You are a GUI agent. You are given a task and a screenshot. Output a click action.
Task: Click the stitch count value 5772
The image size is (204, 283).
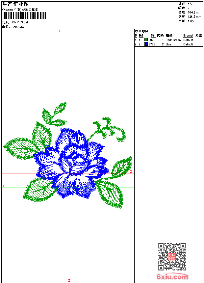point(191,4)
